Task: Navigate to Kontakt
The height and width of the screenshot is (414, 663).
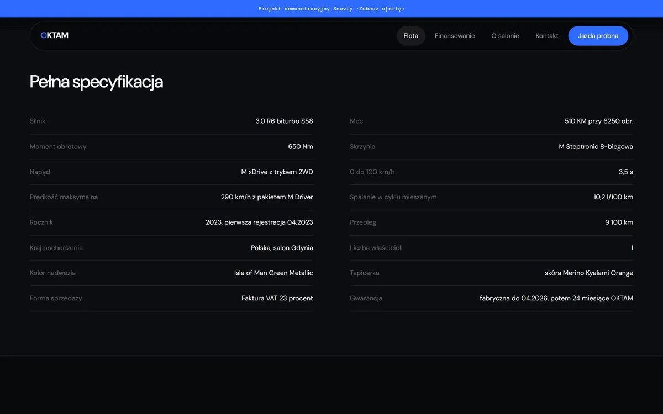Action: tap(547, 36)
